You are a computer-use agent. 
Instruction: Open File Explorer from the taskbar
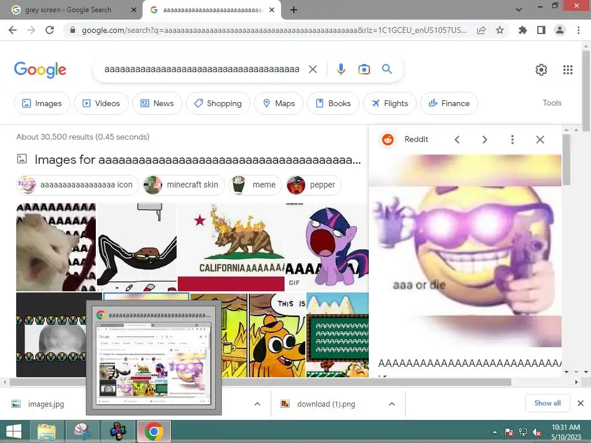point(47,431)
